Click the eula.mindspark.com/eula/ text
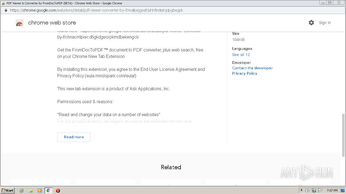This screenshot has height=194, width=346. tap(111, 76)
